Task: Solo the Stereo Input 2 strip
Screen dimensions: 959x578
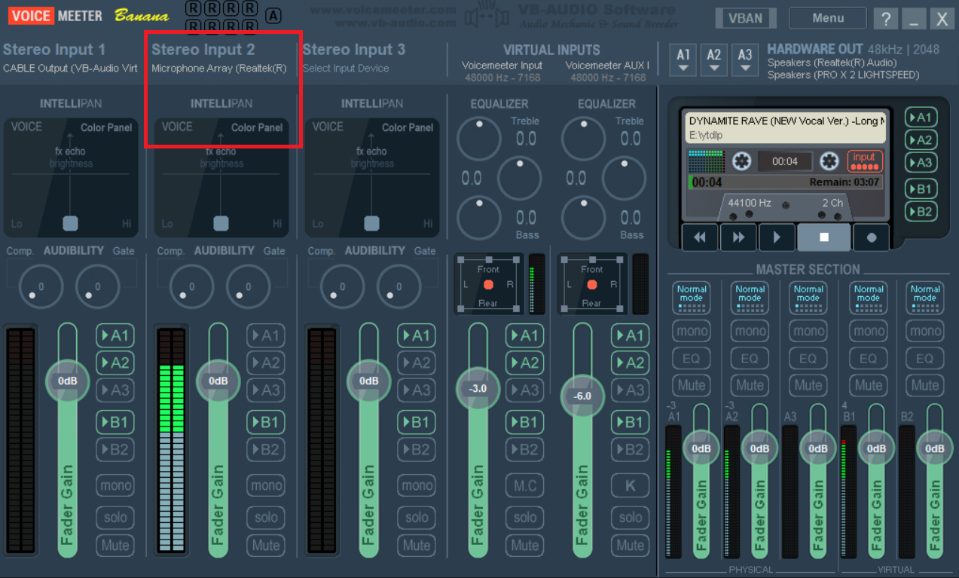Action: point(265,518)
